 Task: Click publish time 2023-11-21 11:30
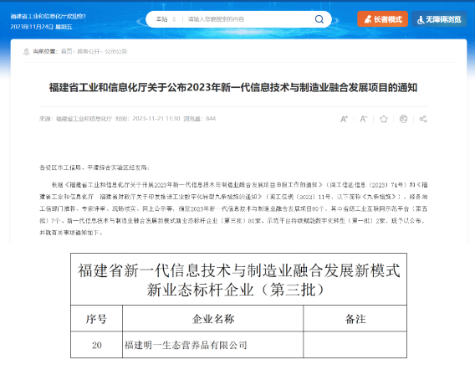tap(156, 119)
